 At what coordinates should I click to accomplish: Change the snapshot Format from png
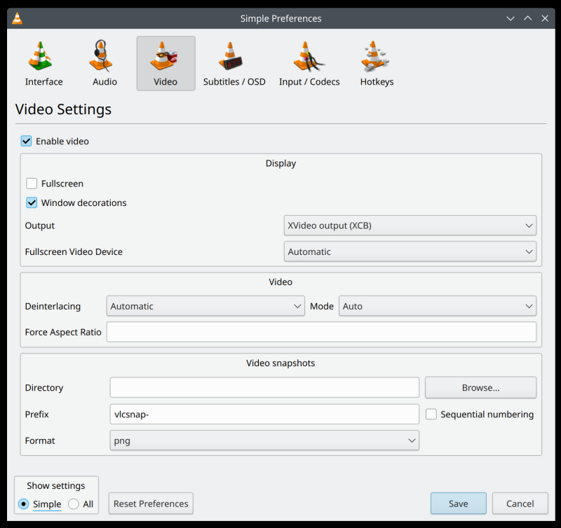[264, 440]
